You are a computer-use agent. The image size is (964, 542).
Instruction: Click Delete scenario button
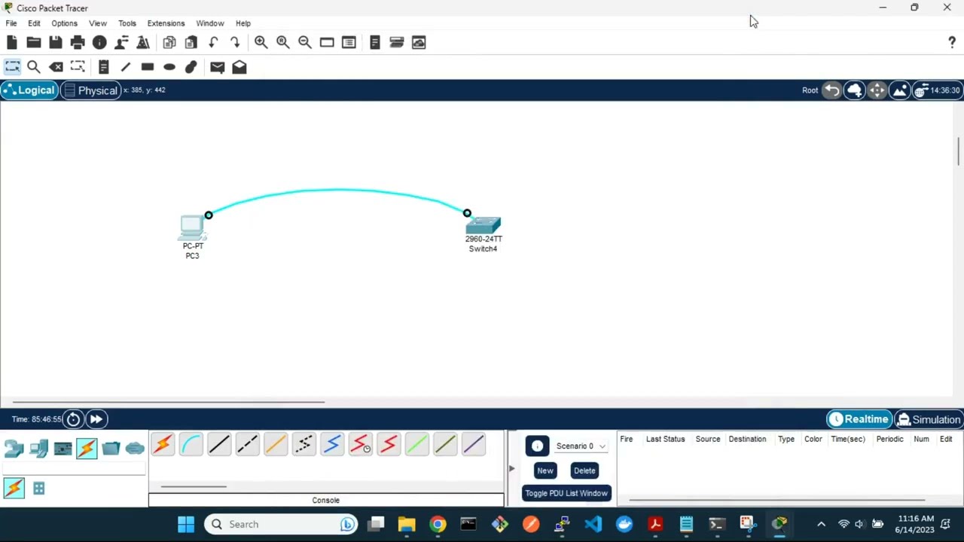pyautogui.click(x=584, y=470)
